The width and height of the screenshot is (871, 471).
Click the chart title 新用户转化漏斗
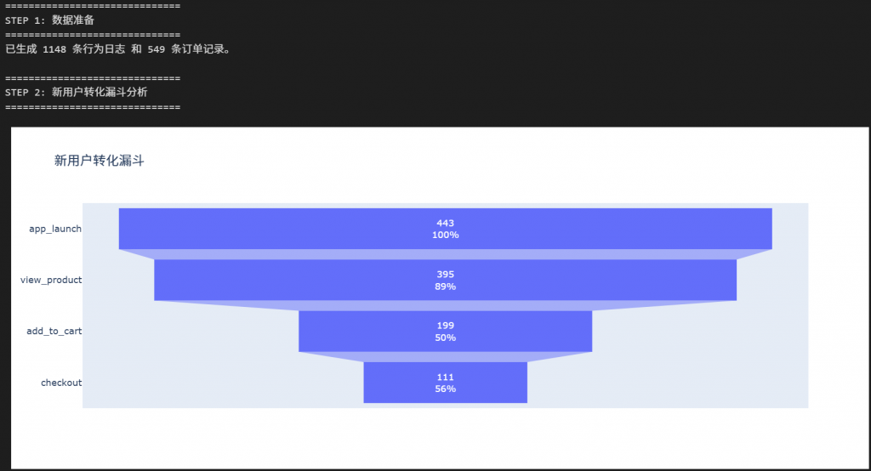coord(99,161)
